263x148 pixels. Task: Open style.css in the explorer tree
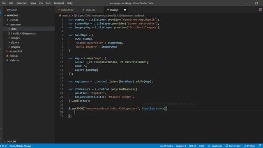coord(14,60)
